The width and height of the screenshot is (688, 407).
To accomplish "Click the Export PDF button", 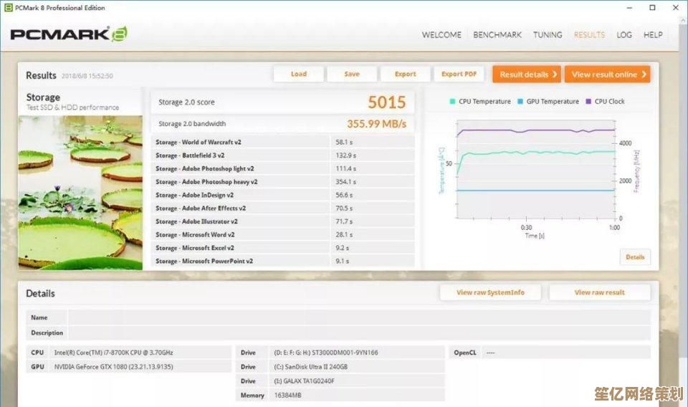I will (x=459, y=74).
